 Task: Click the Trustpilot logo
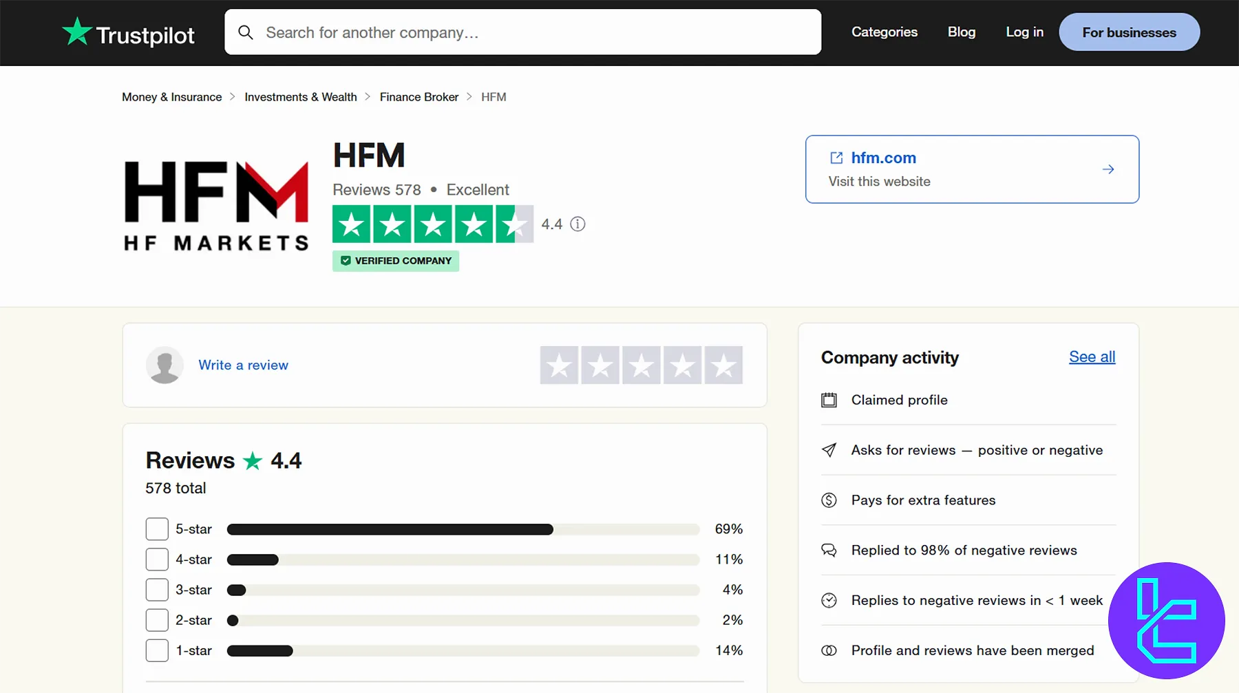(129, 32)
